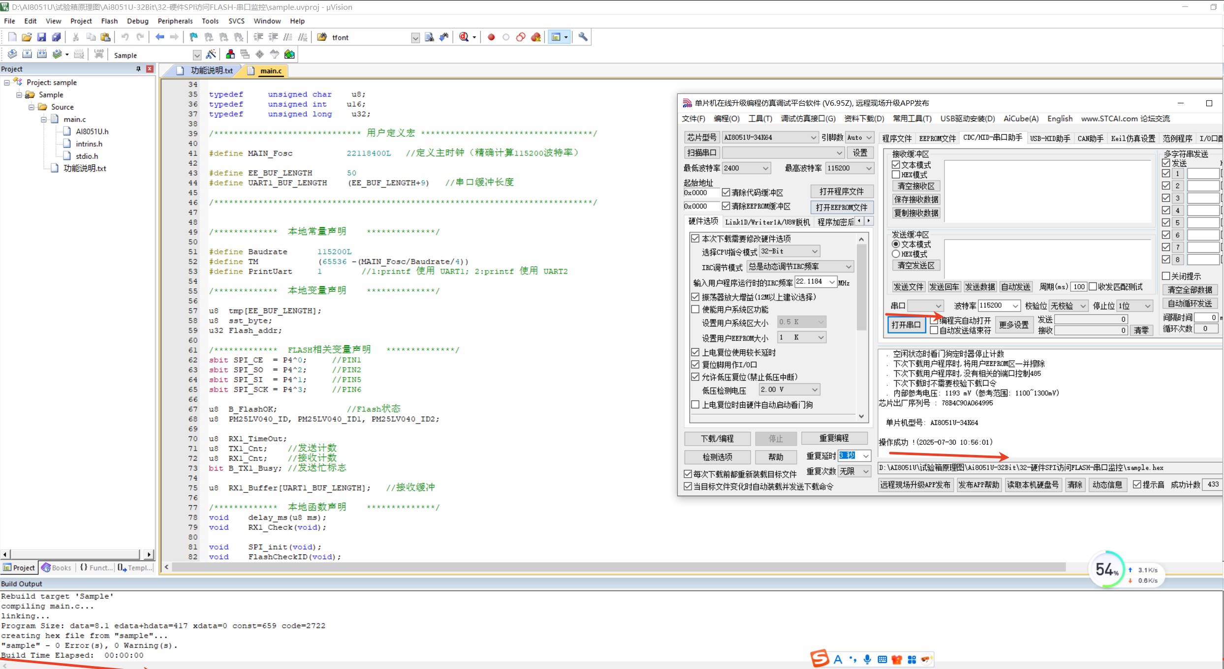Open configuration with the wrench icon
This screenshot has height=669, width=1224.
583,37
